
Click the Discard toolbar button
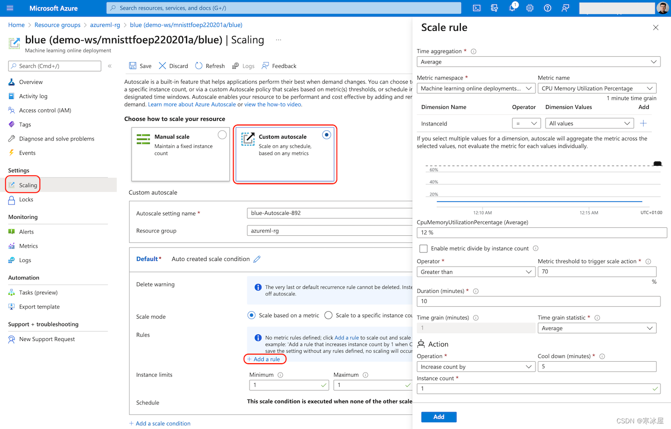click(x=173, y=66)
